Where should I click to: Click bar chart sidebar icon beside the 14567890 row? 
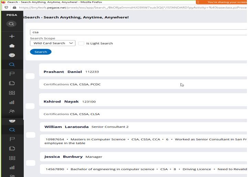(x=12, y=167)
